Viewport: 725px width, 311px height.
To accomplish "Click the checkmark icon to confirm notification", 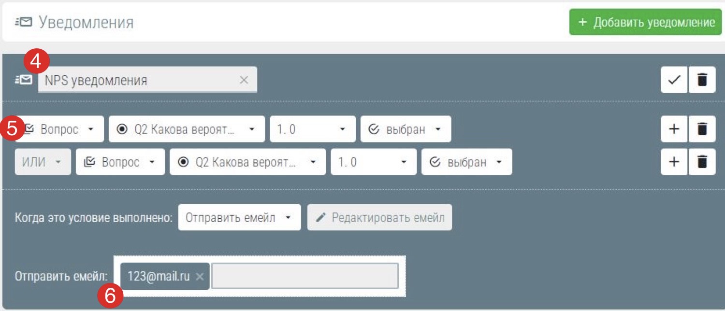I will point(674,81).
